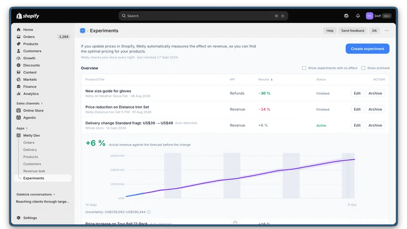Open the Golf store account avatar
This screenshot has width=407, height=229.
[369, 16]
